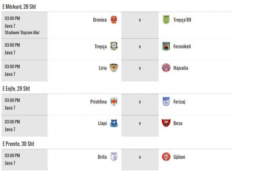Click the Liria club crest icon

(x=114, y=68)
